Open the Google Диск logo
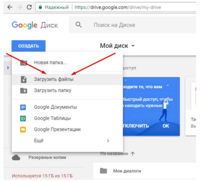This screenshot has width=200, height=181. (x=35, y=25)
